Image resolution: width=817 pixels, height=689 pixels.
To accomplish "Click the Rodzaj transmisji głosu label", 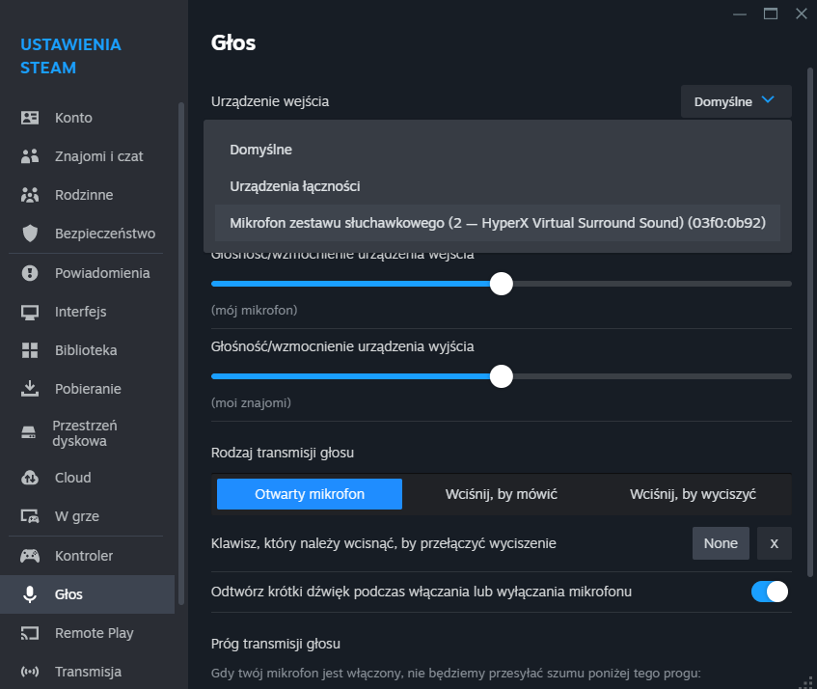I will 283,453.
